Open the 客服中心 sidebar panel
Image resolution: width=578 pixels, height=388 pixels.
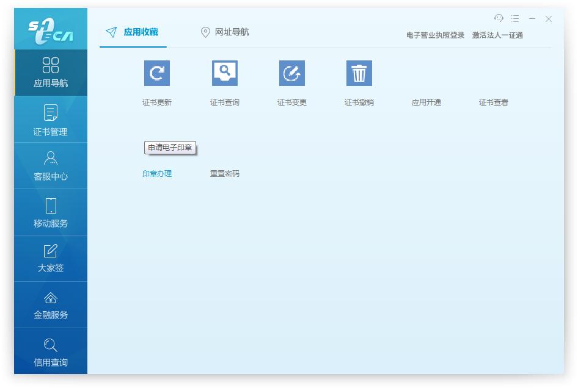click(x=50, y=165)
